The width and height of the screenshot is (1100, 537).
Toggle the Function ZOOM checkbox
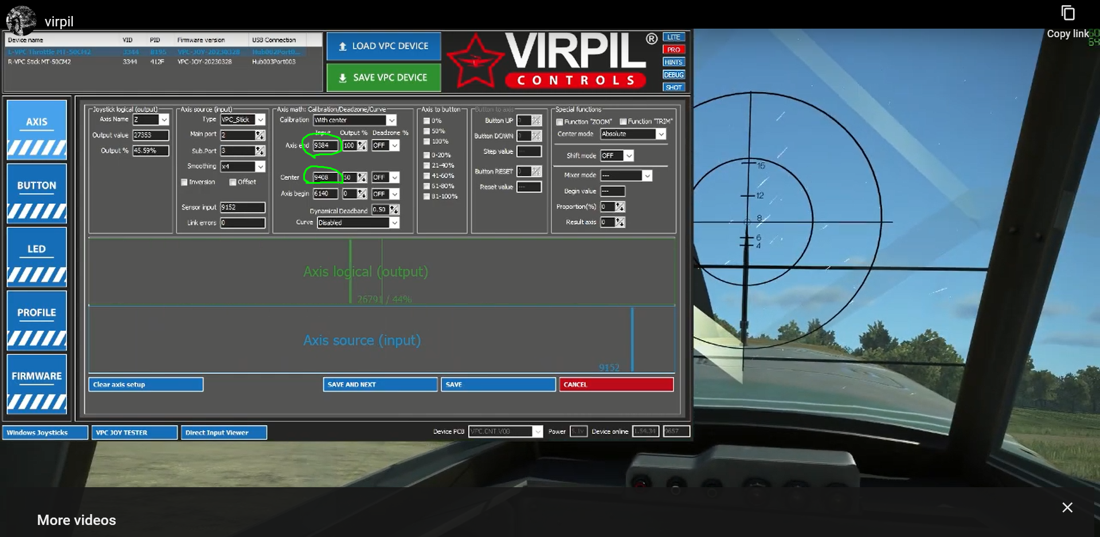(x=559, y=122)
